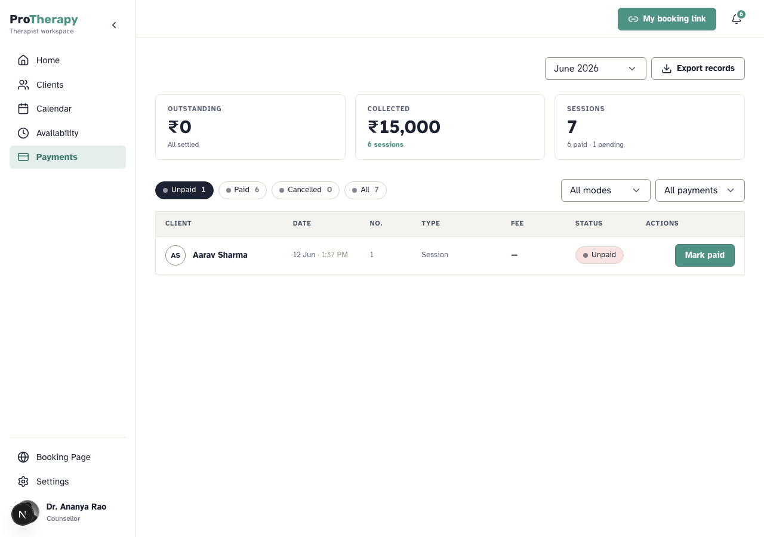
Task: Open Calendar in the sidebar
Action: pos(67,109)
